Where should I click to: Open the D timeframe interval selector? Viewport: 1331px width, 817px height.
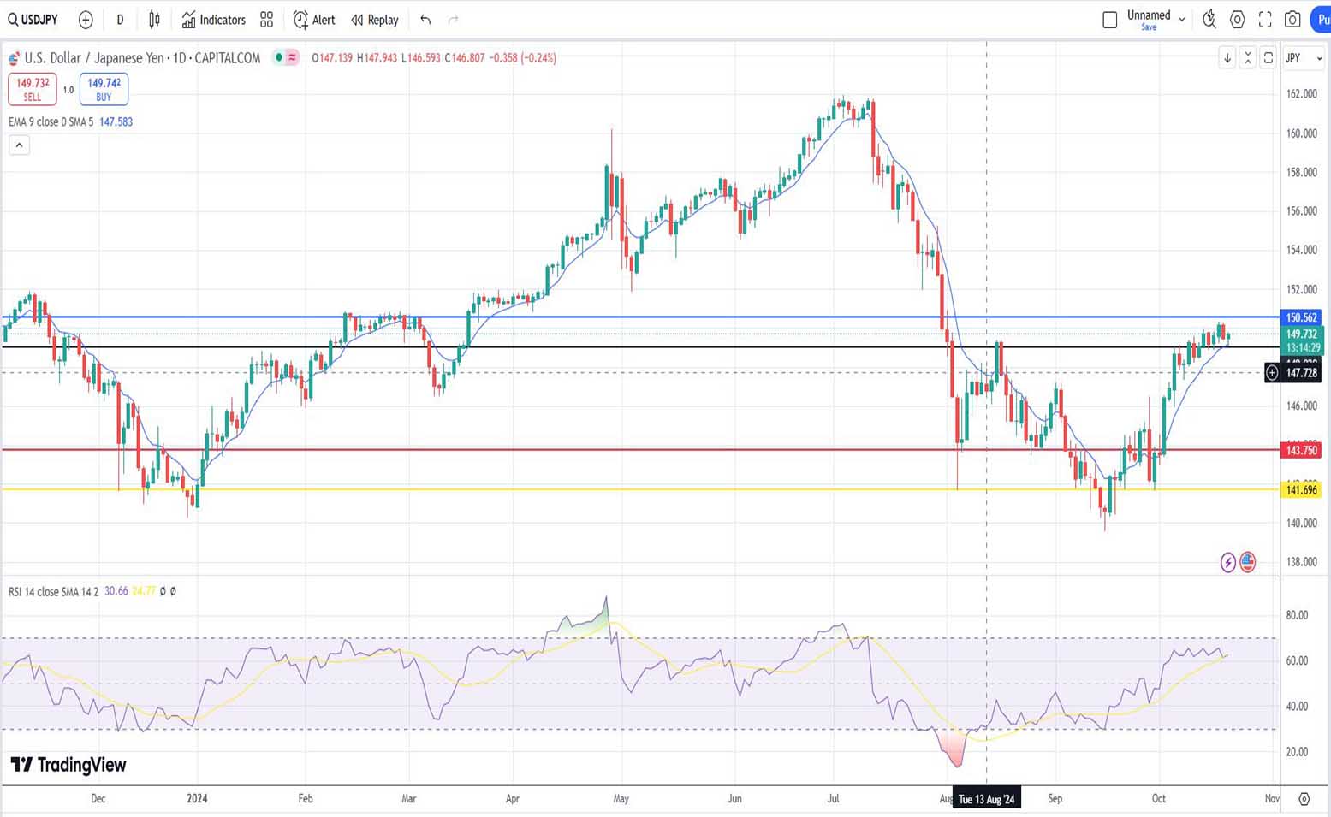pyautogui.click(x=120, y=20)
